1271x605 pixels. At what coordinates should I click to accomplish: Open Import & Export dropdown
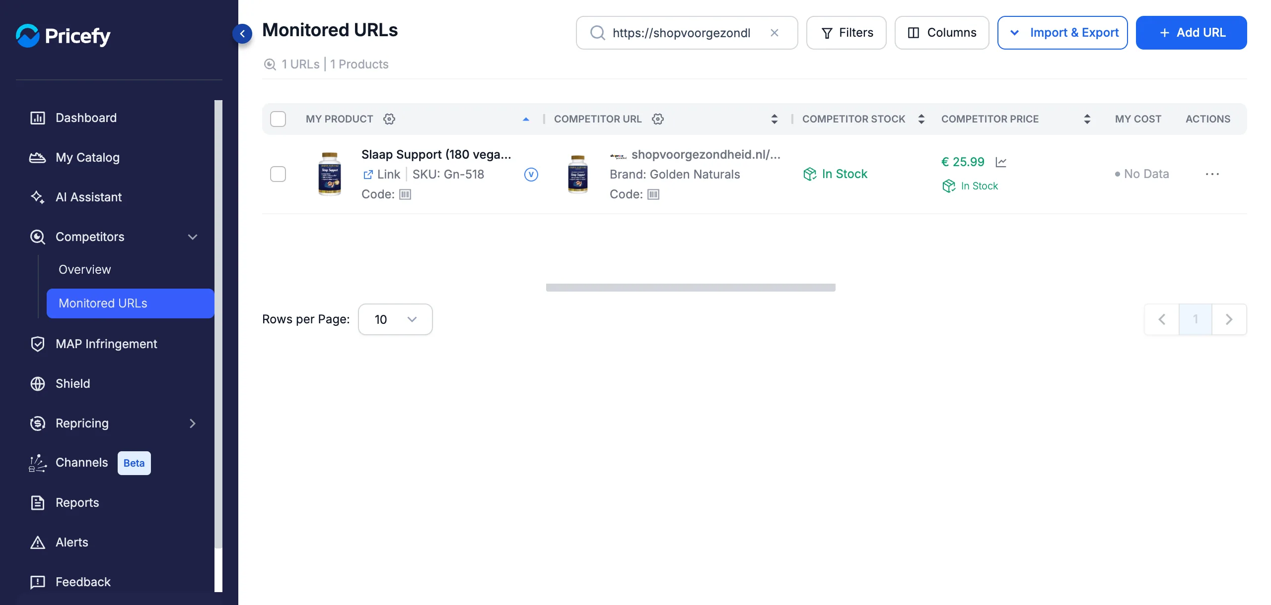(1062, 33)
